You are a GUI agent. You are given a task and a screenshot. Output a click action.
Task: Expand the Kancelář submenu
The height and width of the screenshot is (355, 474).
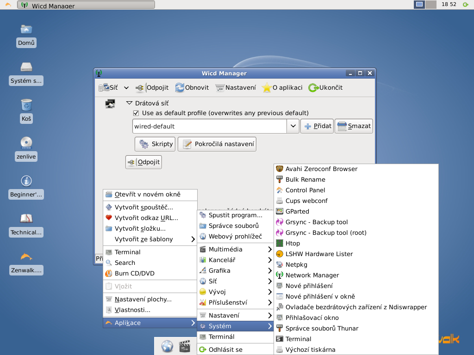[236, 260]
